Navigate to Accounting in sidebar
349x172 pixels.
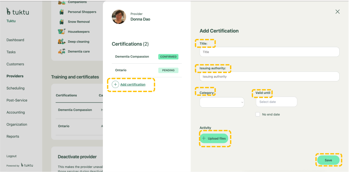click(16, 112)
